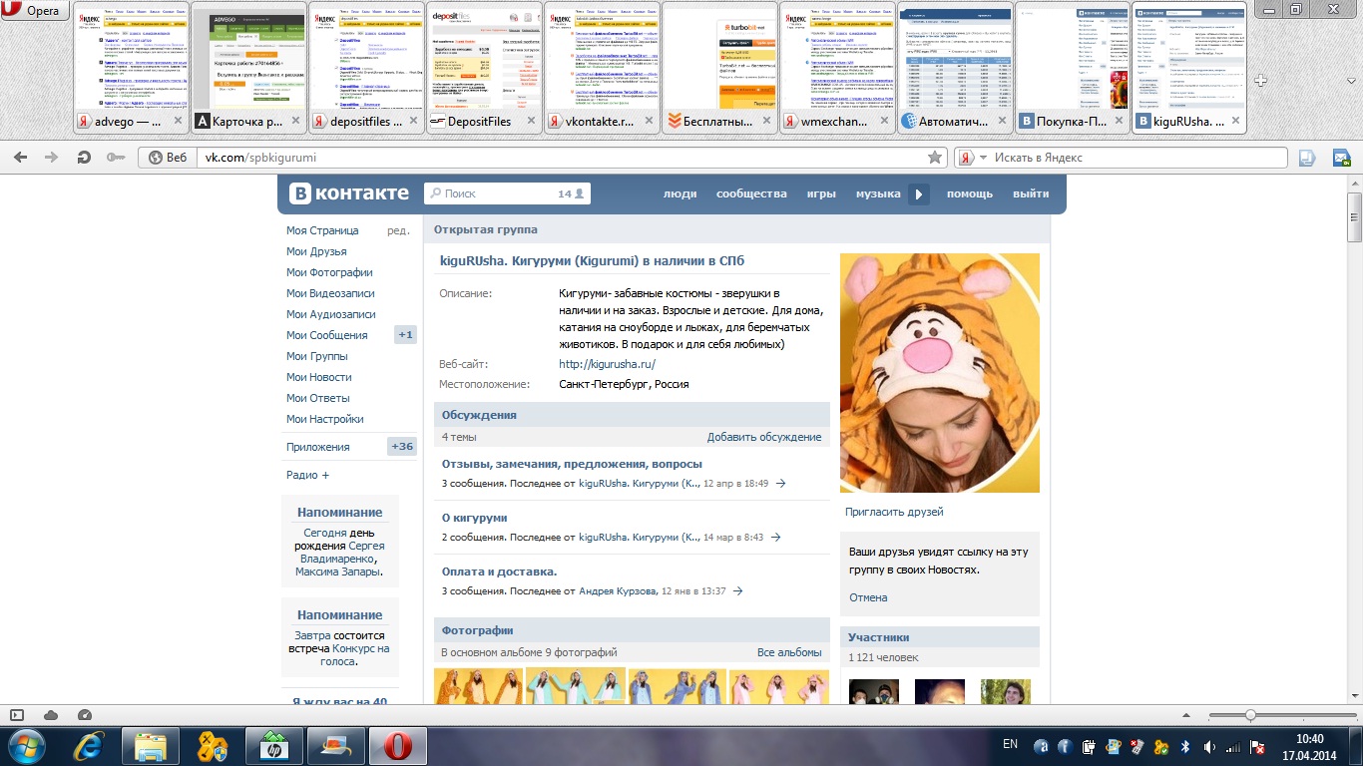Screen dimensions: 1363x766
Task: Open люди in VK header
Action: pyautogui.click(x=681, y=193)
